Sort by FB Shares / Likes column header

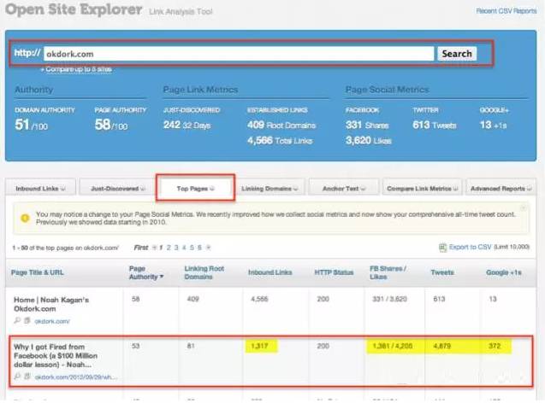[x=388, y=272]
